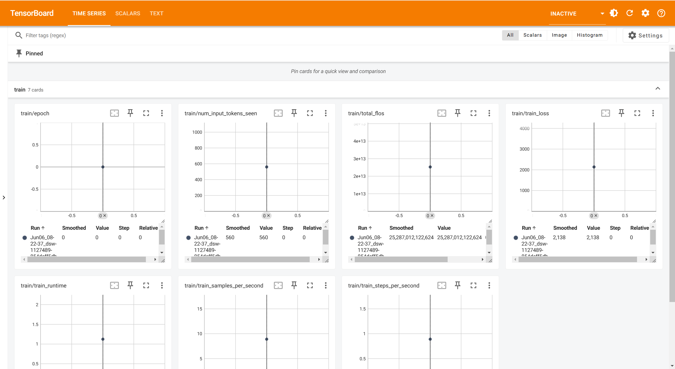Reload data with the refresh icon

pos(630,13)
